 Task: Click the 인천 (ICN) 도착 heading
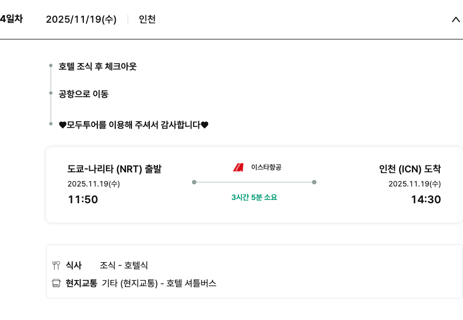point(410,169)
